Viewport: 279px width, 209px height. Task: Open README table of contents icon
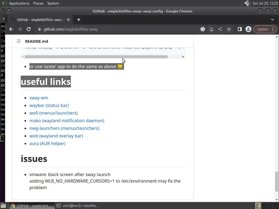(19, 41)
